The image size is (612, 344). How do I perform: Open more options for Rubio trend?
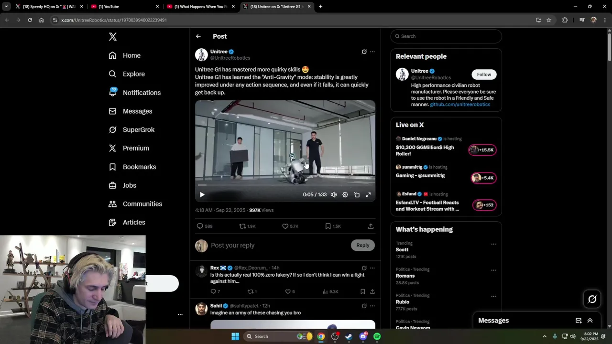[493, 296]
